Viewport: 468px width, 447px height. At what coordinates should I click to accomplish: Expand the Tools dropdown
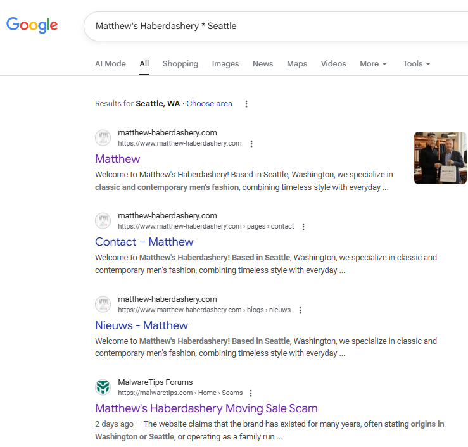(x=416, y=64)
